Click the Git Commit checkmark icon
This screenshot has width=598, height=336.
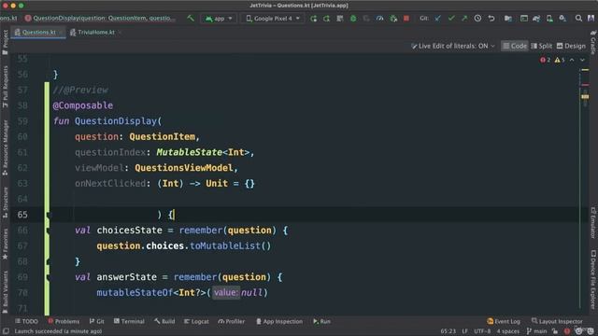click(x=451, y=19)
